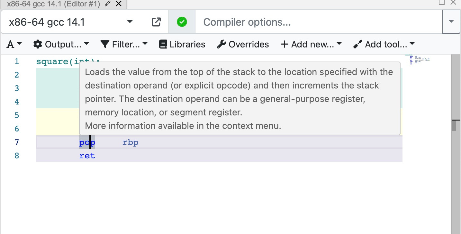461x234 pixels.
Task: Open the Filter funnel menu
Action: coord(124,44)
